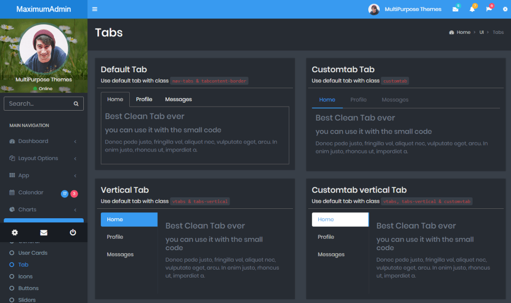Click the customtab code label
Screen dimensions: 511x303
tap(395, 81)
